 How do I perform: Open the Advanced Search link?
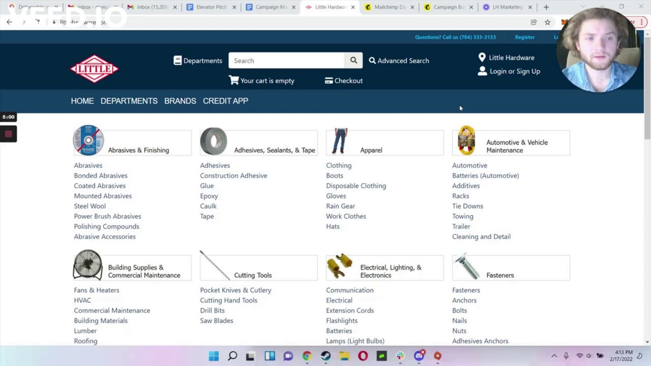pos(403,60)
